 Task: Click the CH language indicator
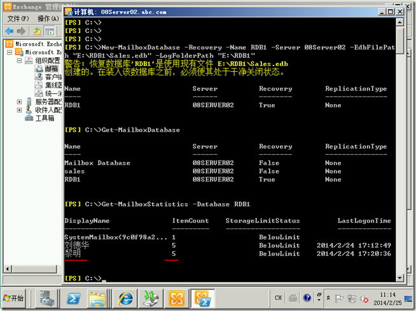(279, 298)
